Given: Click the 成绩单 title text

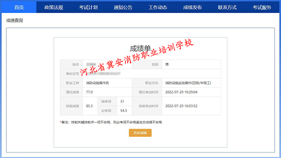Looking at the screenshot, I should (x=140, y=48).
